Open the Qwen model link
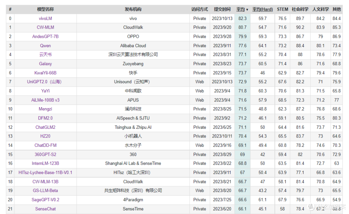This screenshot has width=349, height=214. (x=46, y=46)
